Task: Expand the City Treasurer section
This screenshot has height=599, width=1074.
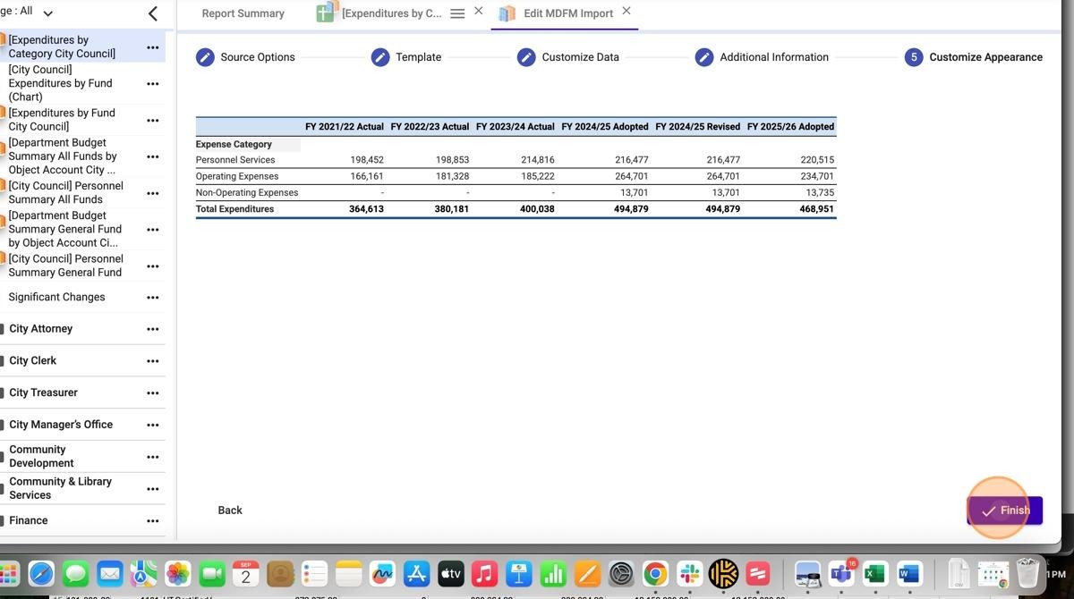Action: pos(43,392)
